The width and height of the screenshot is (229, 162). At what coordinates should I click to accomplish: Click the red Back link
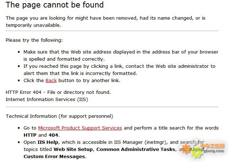[x=51, y=81]
